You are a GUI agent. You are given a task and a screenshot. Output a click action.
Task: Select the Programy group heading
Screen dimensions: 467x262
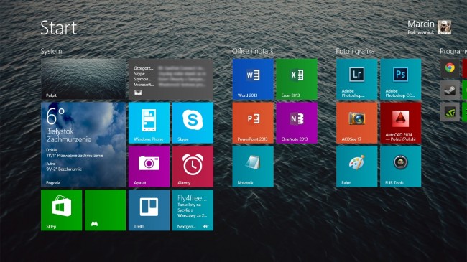[453, 52]
